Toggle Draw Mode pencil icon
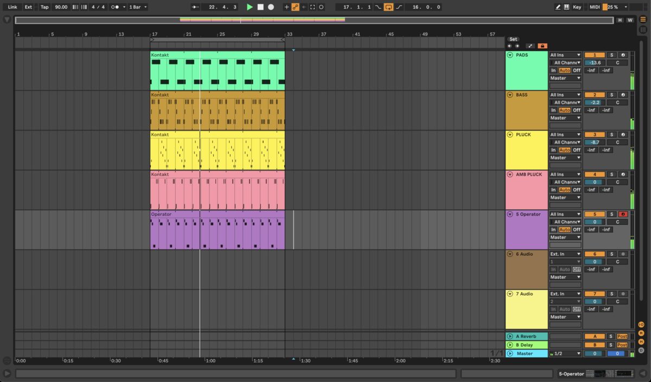The height and width of the screenshot is (382, 651). tap(558, 7)
